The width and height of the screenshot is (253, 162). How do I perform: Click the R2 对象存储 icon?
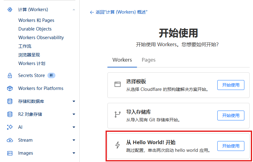coord(10,114)
